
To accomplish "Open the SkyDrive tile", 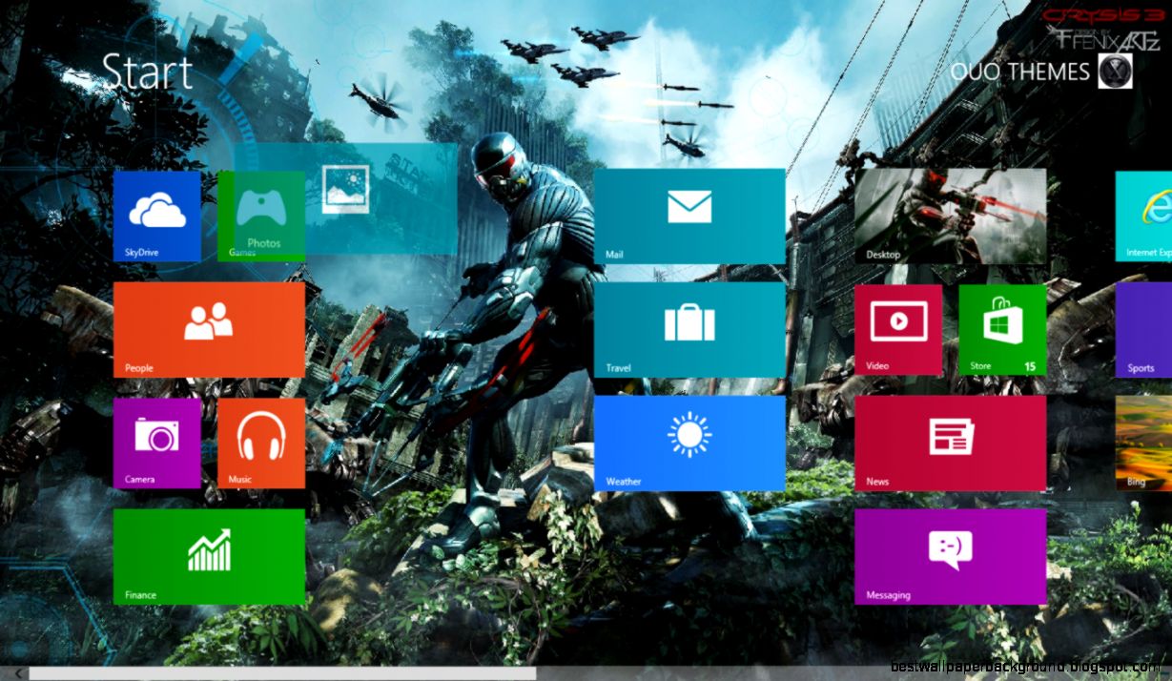I will point(157,217).
